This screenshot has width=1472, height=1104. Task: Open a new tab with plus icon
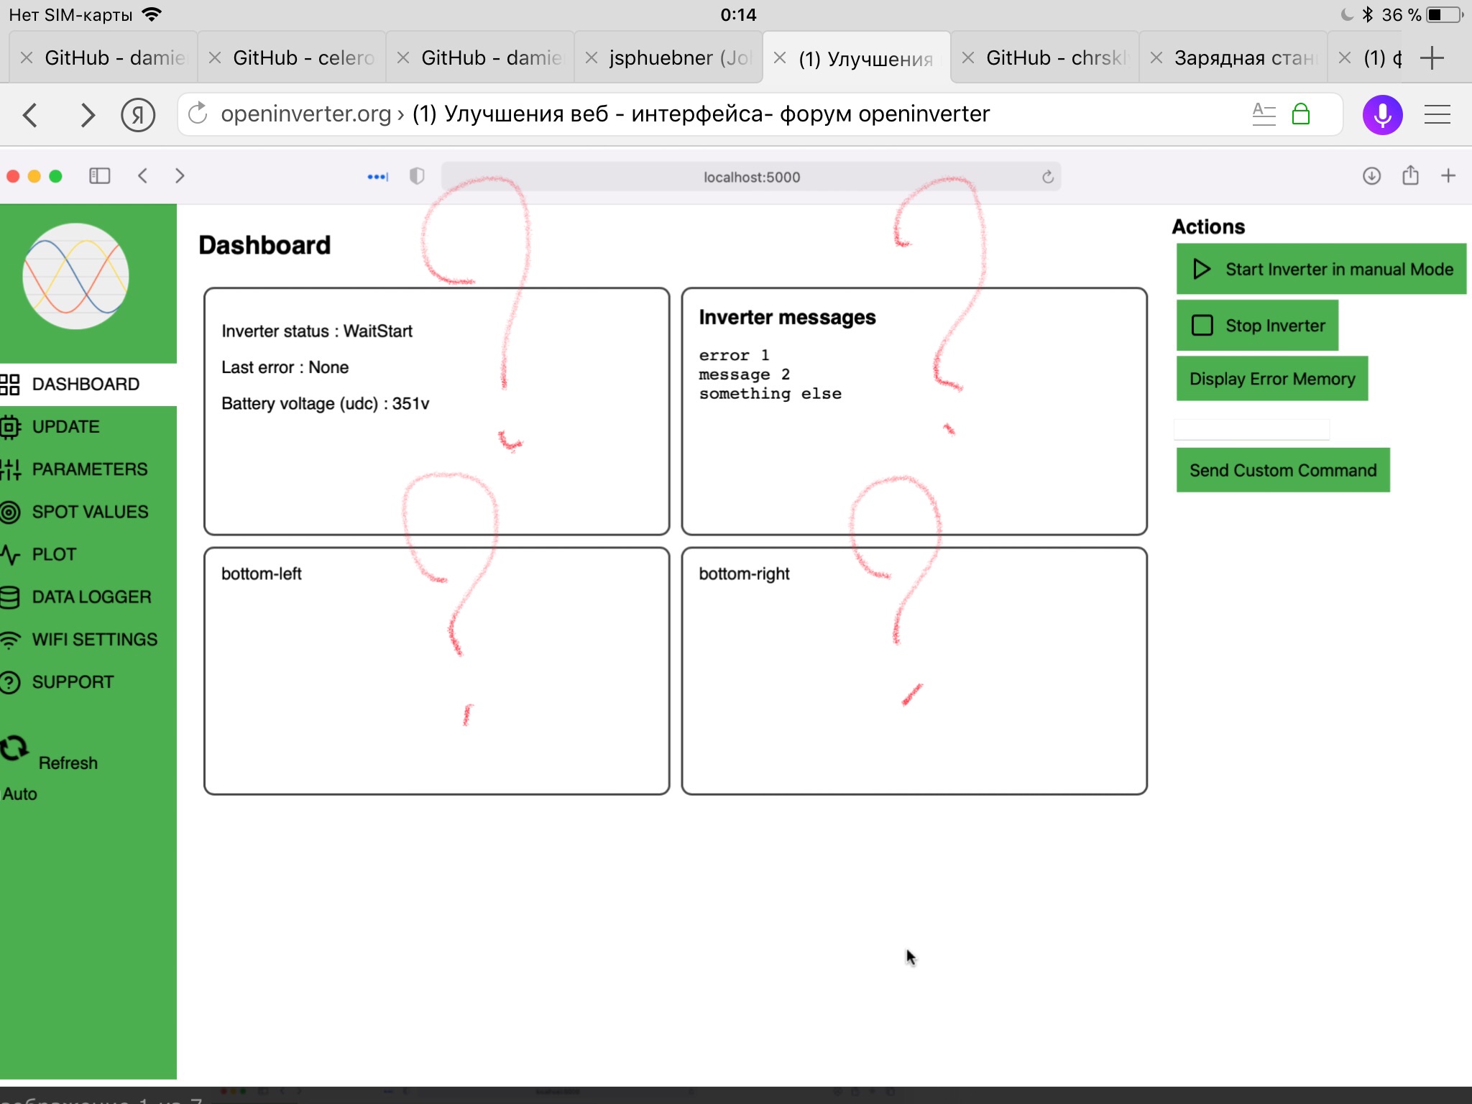click(1432, 58)
